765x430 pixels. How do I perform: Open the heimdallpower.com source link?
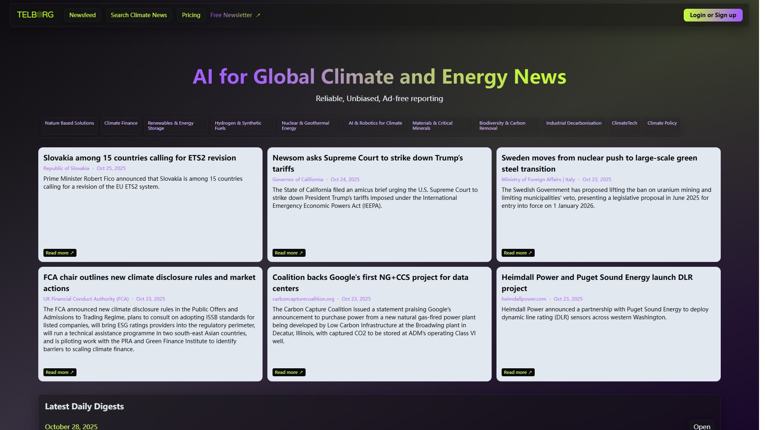524,299
